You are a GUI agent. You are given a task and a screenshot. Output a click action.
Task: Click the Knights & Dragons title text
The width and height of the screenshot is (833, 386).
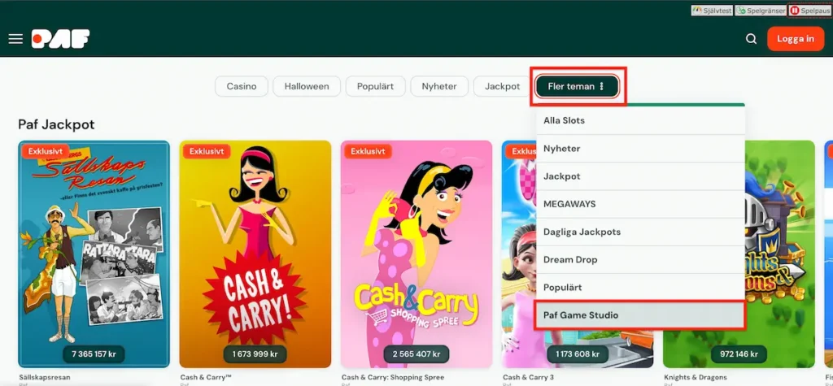click(696, 378)
